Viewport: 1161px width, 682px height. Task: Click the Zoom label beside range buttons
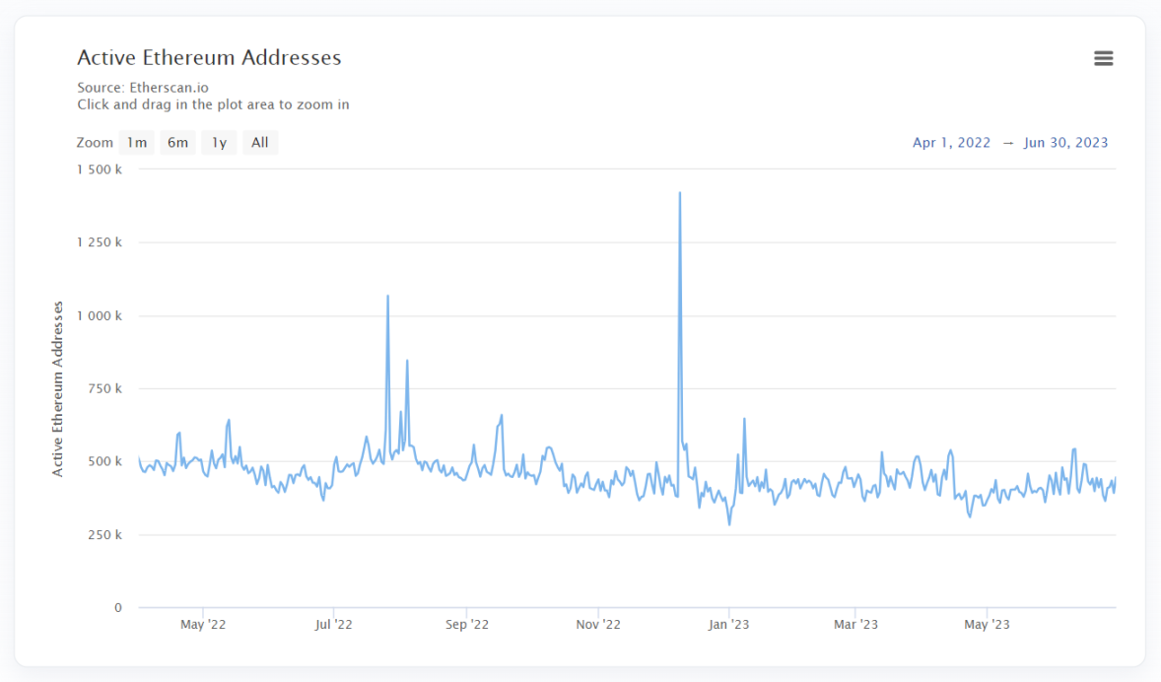pyautogui.click(x=95, y=143)
